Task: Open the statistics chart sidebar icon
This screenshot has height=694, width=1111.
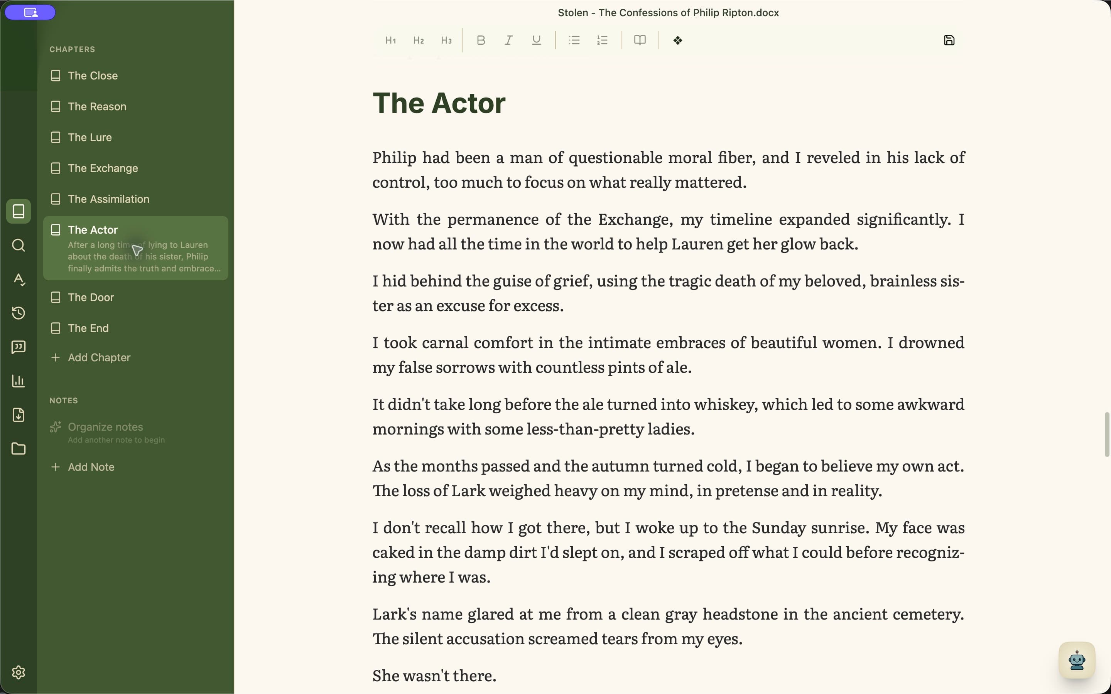Action: coord(19,381)
